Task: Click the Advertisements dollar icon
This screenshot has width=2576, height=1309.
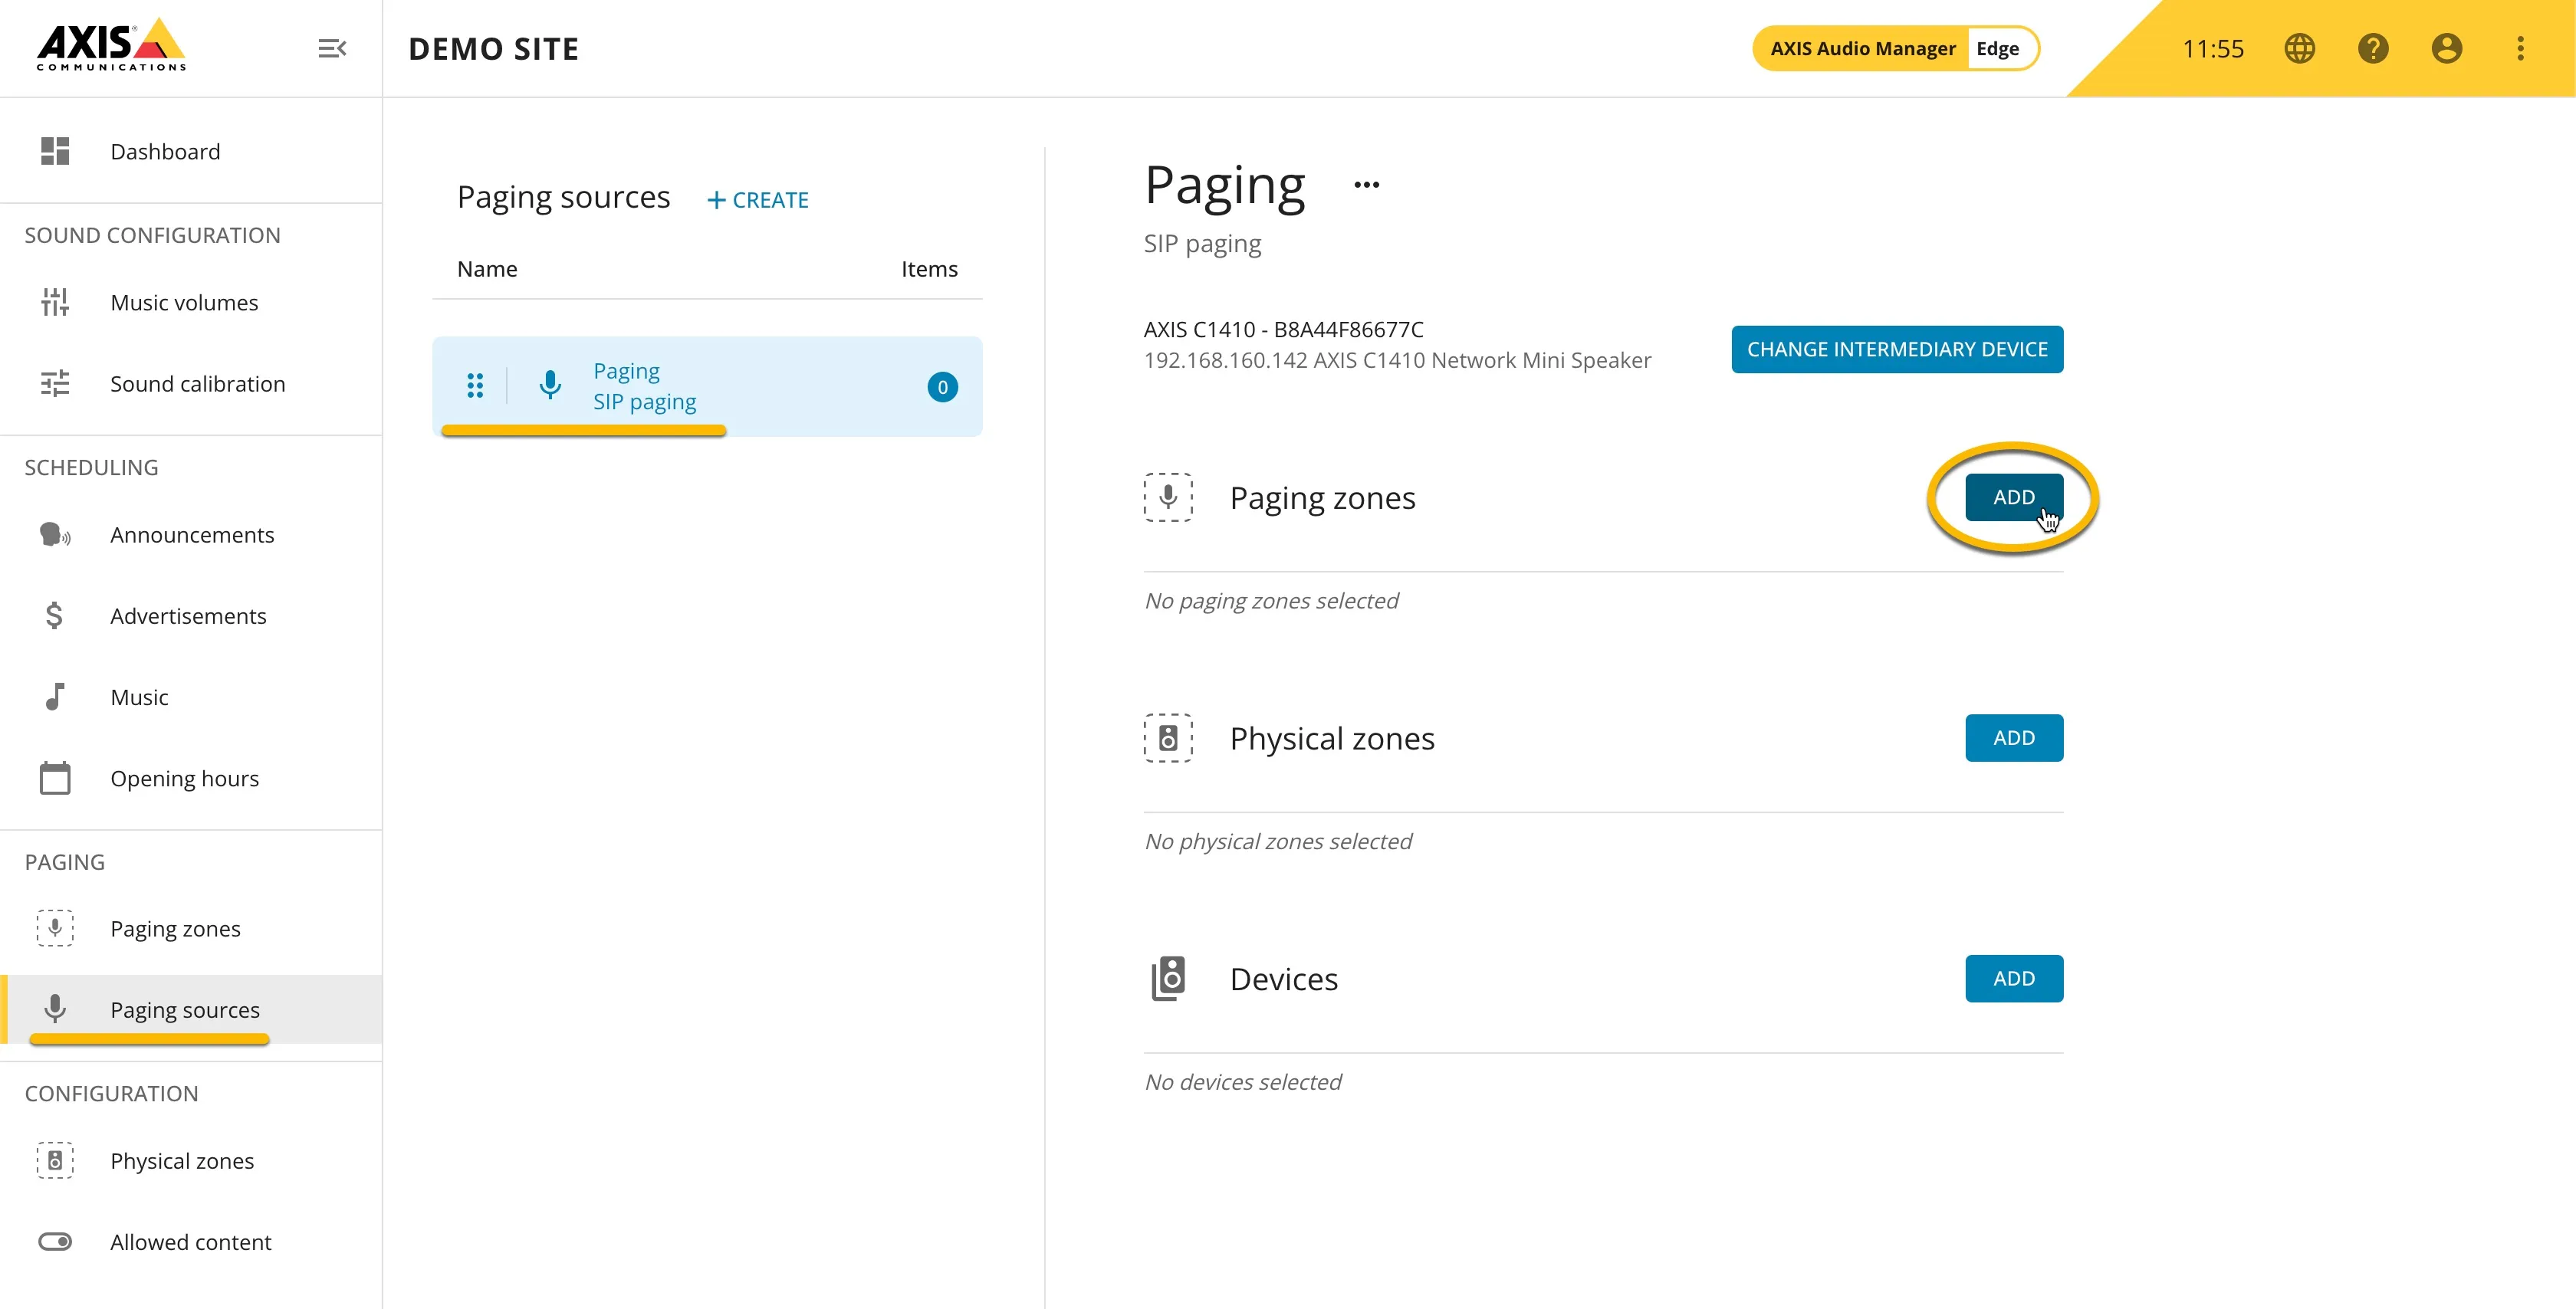Action: (x=55, y=616)
